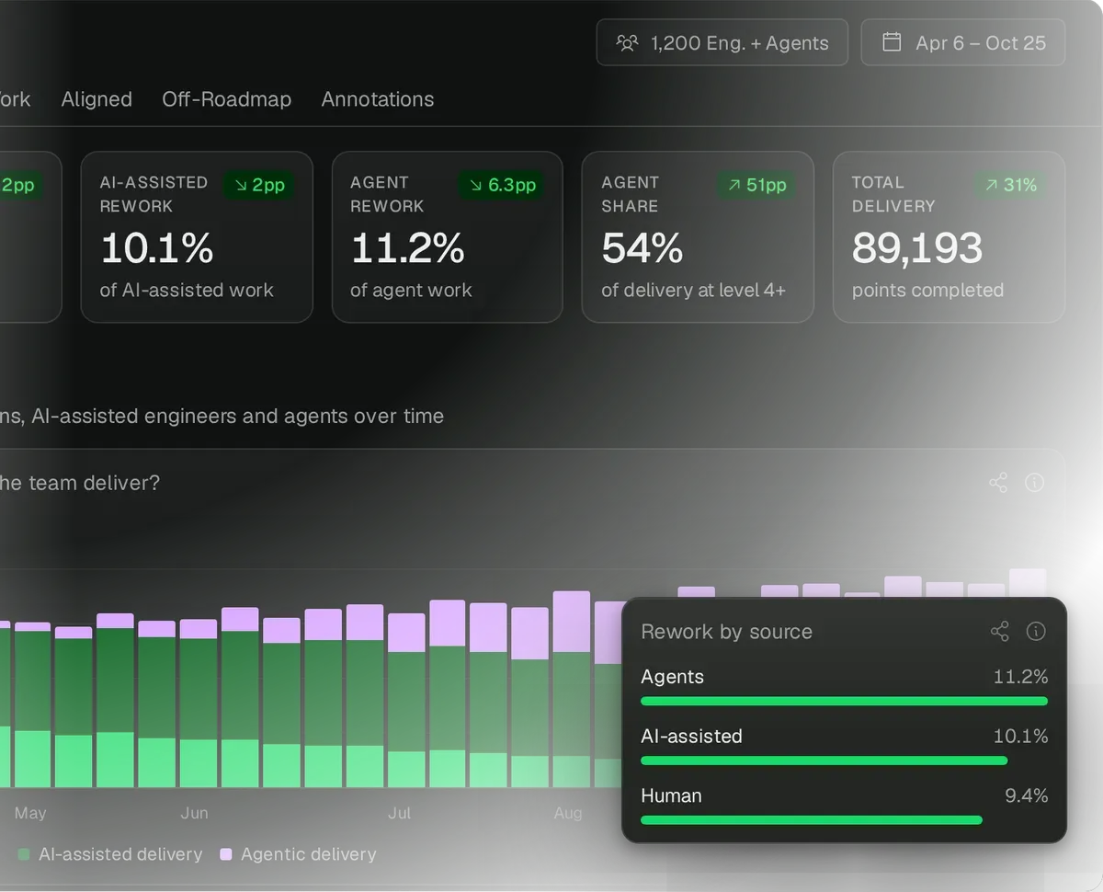Click the Rework by source title
1103x892 pixels.
(726, 632)
